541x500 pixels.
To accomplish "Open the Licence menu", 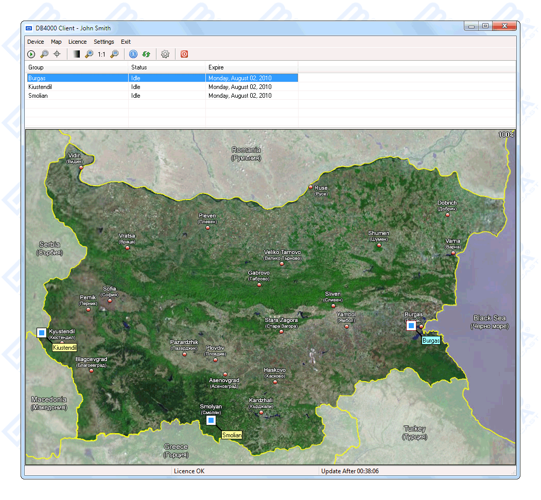I will point(77,42).
